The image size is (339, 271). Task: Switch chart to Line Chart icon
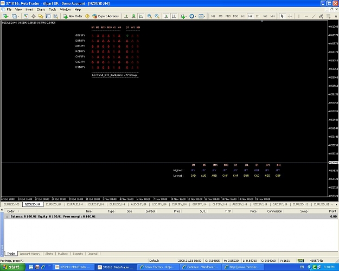(x=141, y=16)
